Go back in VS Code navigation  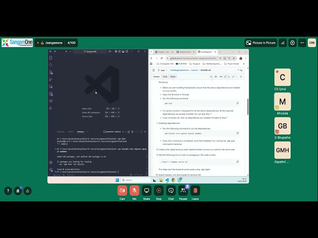click(x=66, y=52)
